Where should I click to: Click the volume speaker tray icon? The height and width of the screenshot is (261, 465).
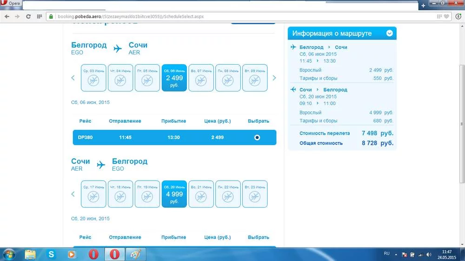click(429, 254)
